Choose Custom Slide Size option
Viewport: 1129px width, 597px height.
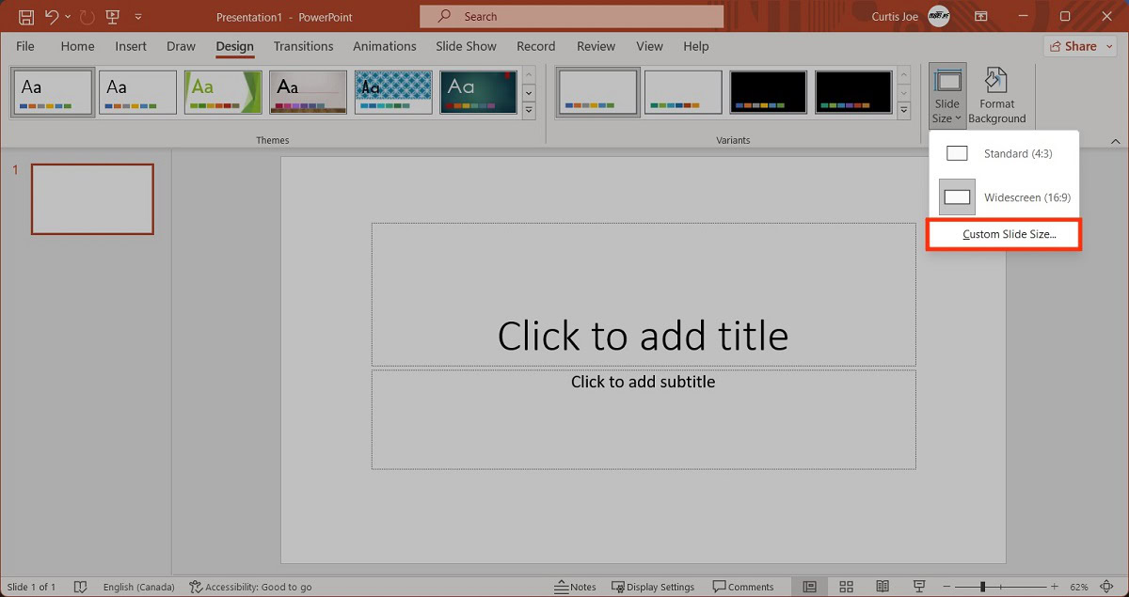pyautogui.click(x=1004, y=234)
